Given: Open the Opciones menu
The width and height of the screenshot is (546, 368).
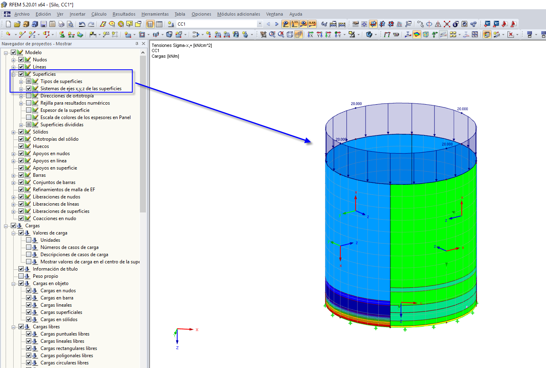Looking at the screenshot, I should pyautogui.click(x=201, y=14).
